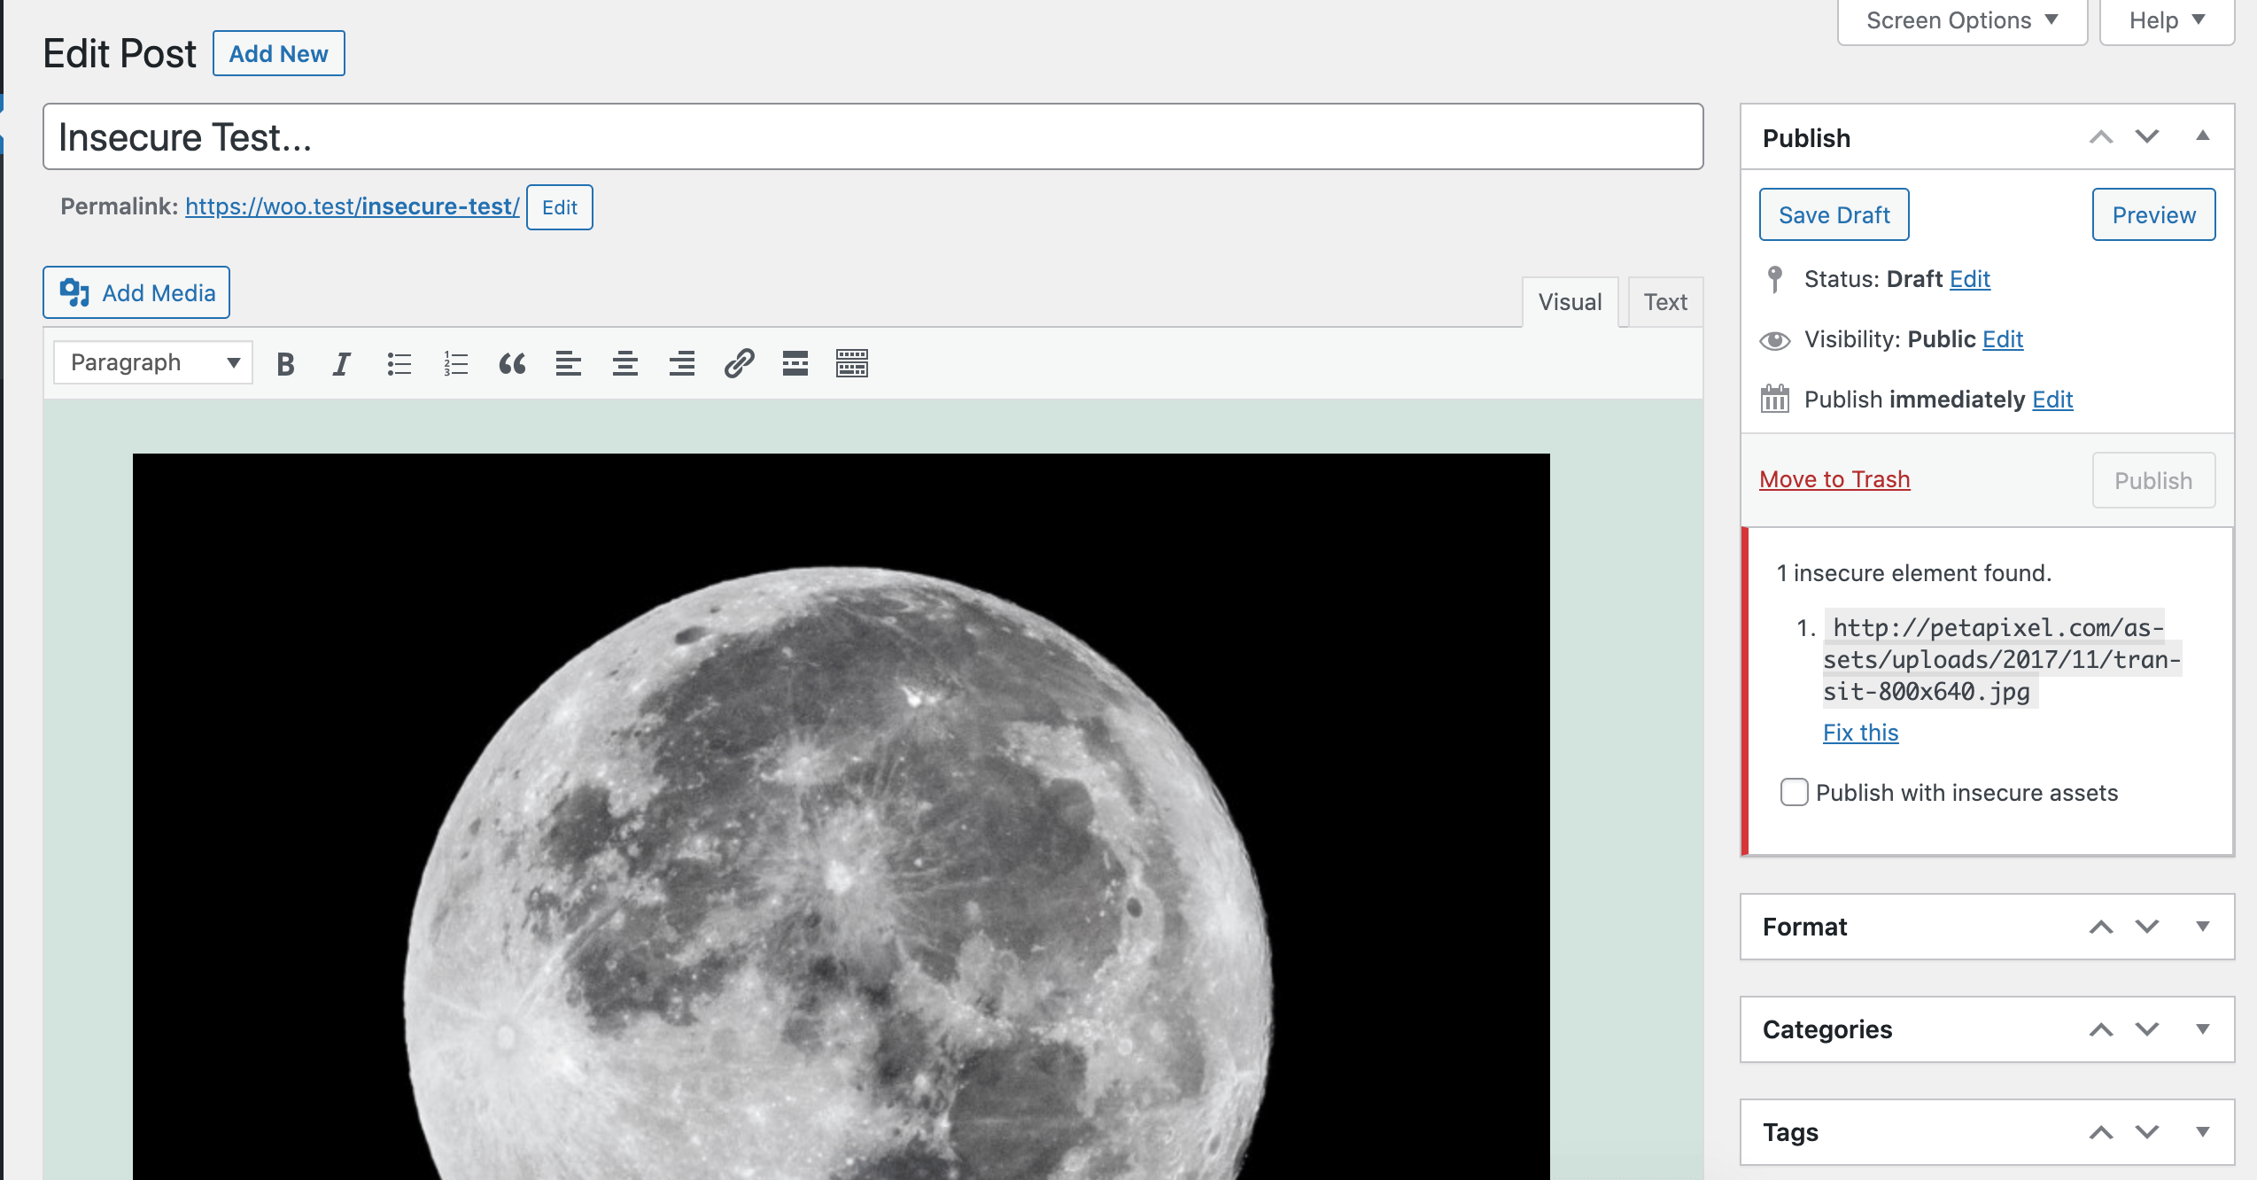Align text center

point(625,363)
